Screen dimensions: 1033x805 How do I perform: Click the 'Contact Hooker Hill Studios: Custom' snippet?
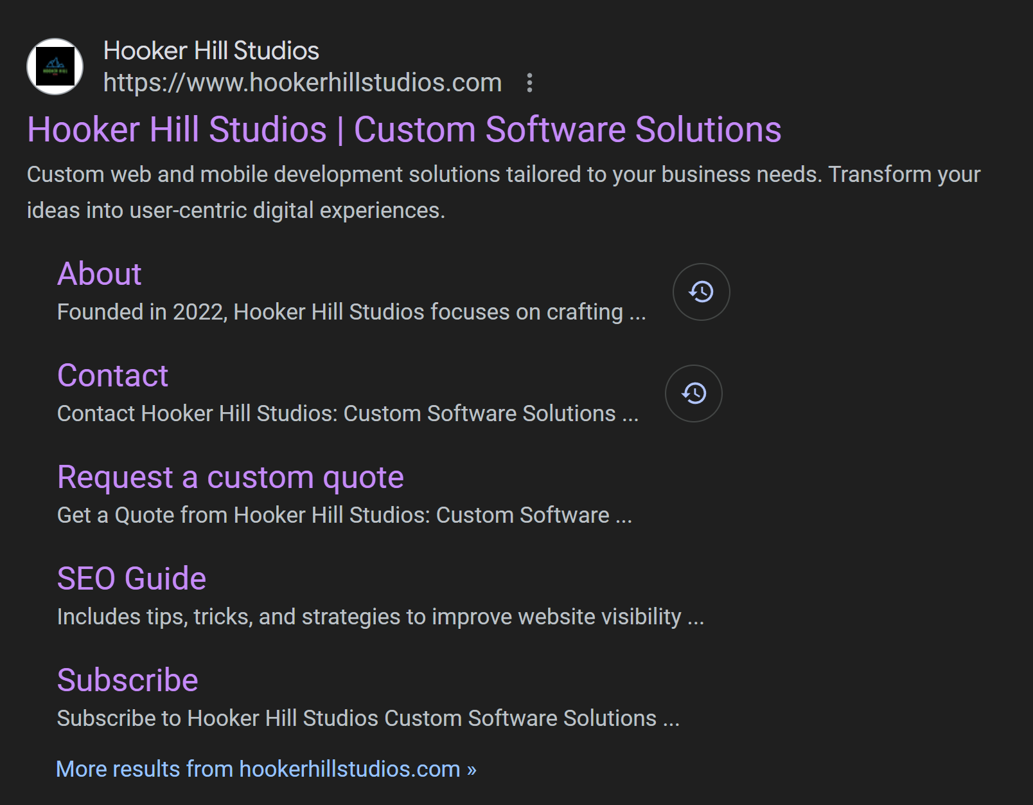348,414
